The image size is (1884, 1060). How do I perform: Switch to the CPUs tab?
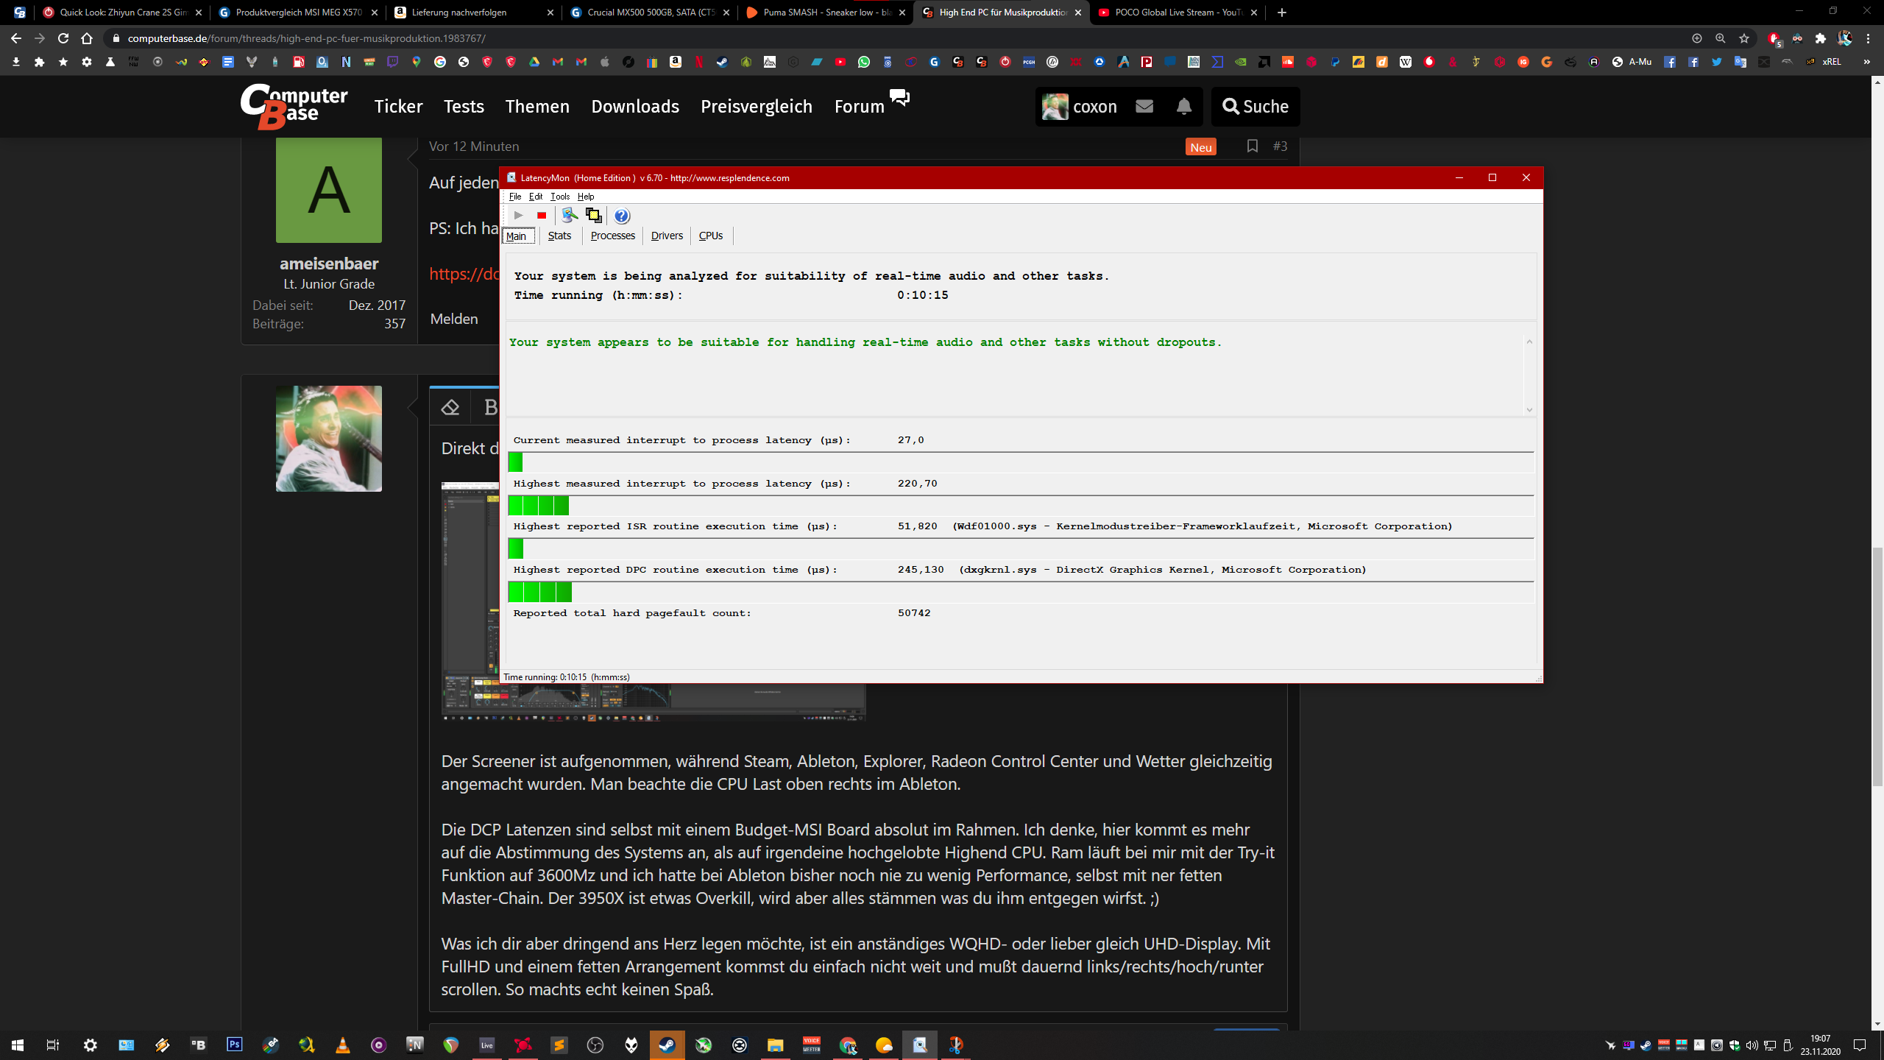(711, 236)
